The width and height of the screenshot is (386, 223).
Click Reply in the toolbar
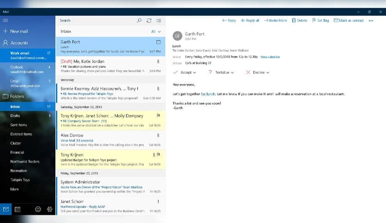click(229, 20)
